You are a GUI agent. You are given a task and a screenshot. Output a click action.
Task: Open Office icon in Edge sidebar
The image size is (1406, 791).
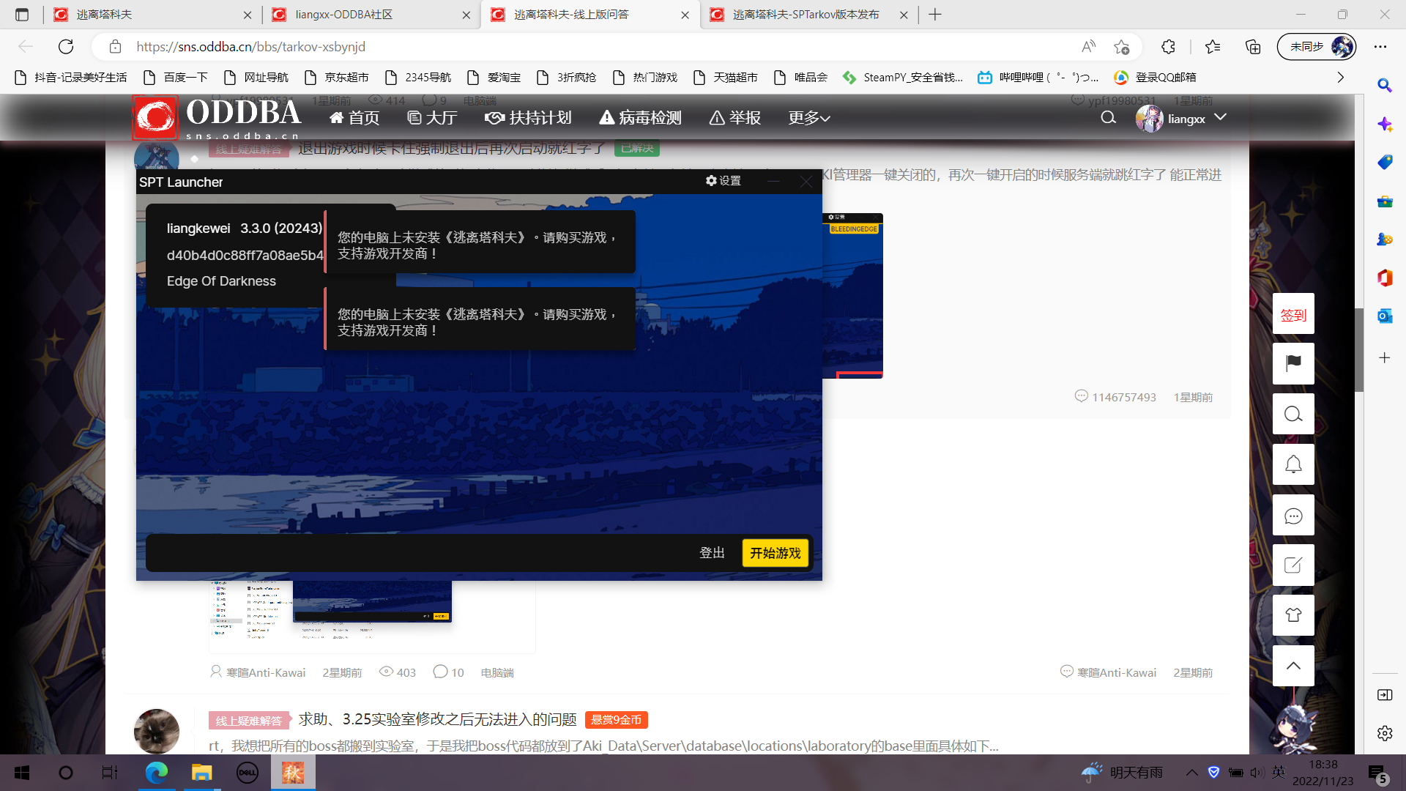[x=1384, y=278]
